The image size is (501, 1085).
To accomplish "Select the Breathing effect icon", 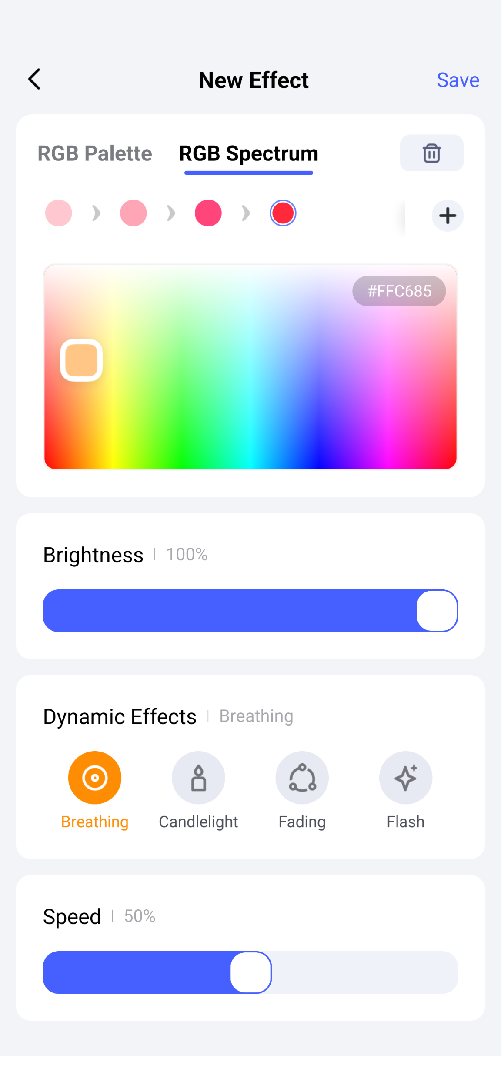I will pos(95,778).
